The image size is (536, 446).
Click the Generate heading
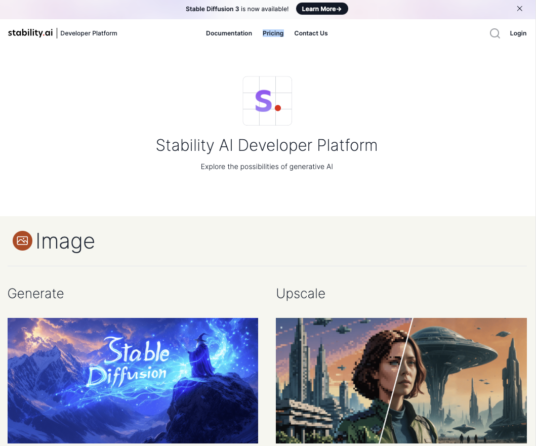pyautogui.click(x=36, y=294)
